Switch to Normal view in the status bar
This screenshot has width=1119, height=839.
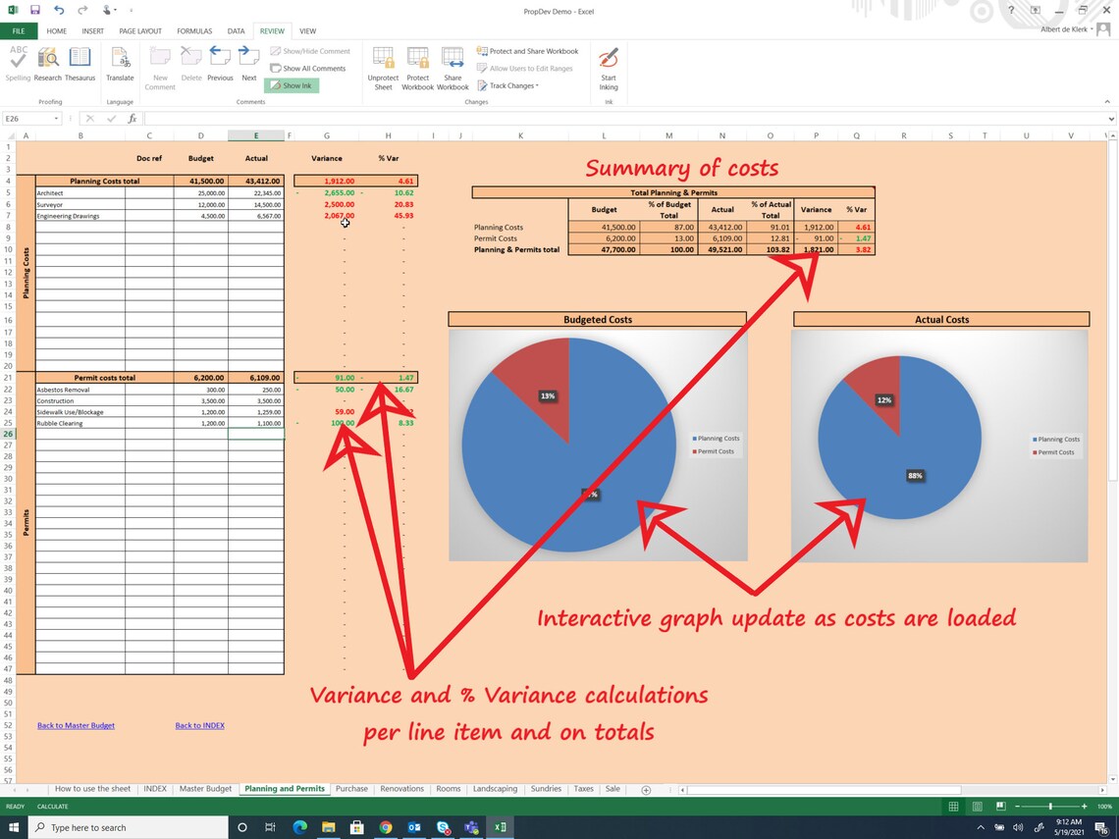point(953,807)
